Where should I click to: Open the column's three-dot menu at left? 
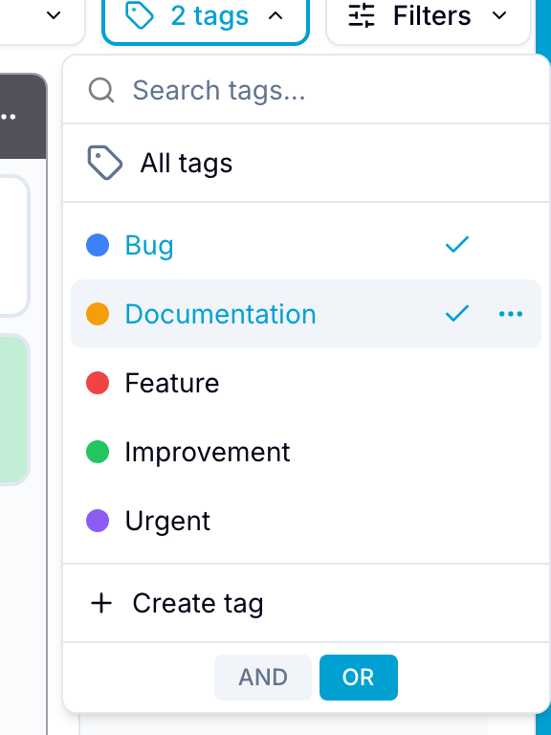tap(8, 117)
